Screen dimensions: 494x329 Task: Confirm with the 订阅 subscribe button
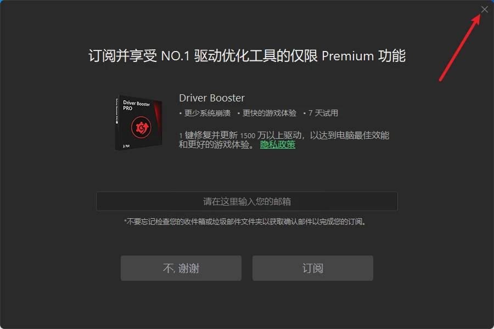[x=312, y=268]
